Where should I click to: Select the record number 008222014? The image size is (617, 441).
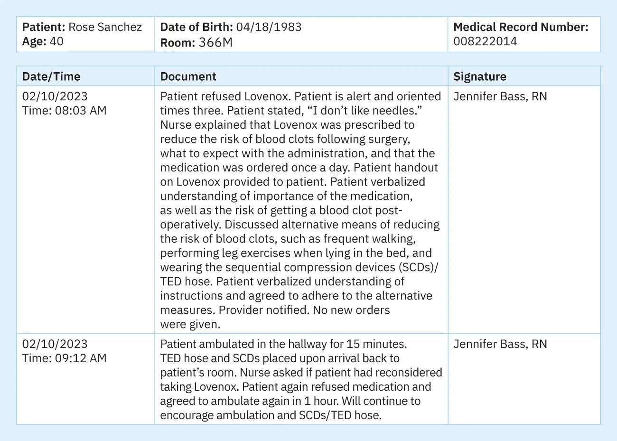(485, 41)
